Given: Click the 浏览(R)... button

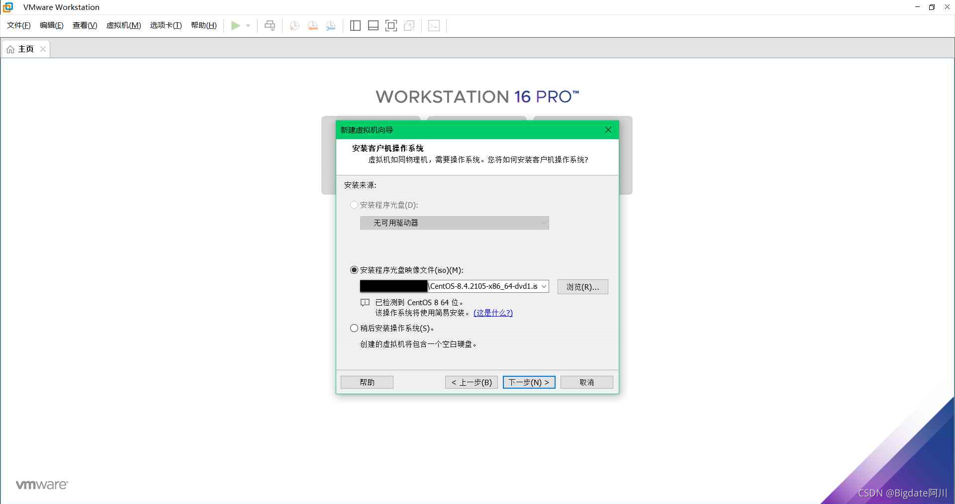Looking at the screenshot, I should (583, 287).
